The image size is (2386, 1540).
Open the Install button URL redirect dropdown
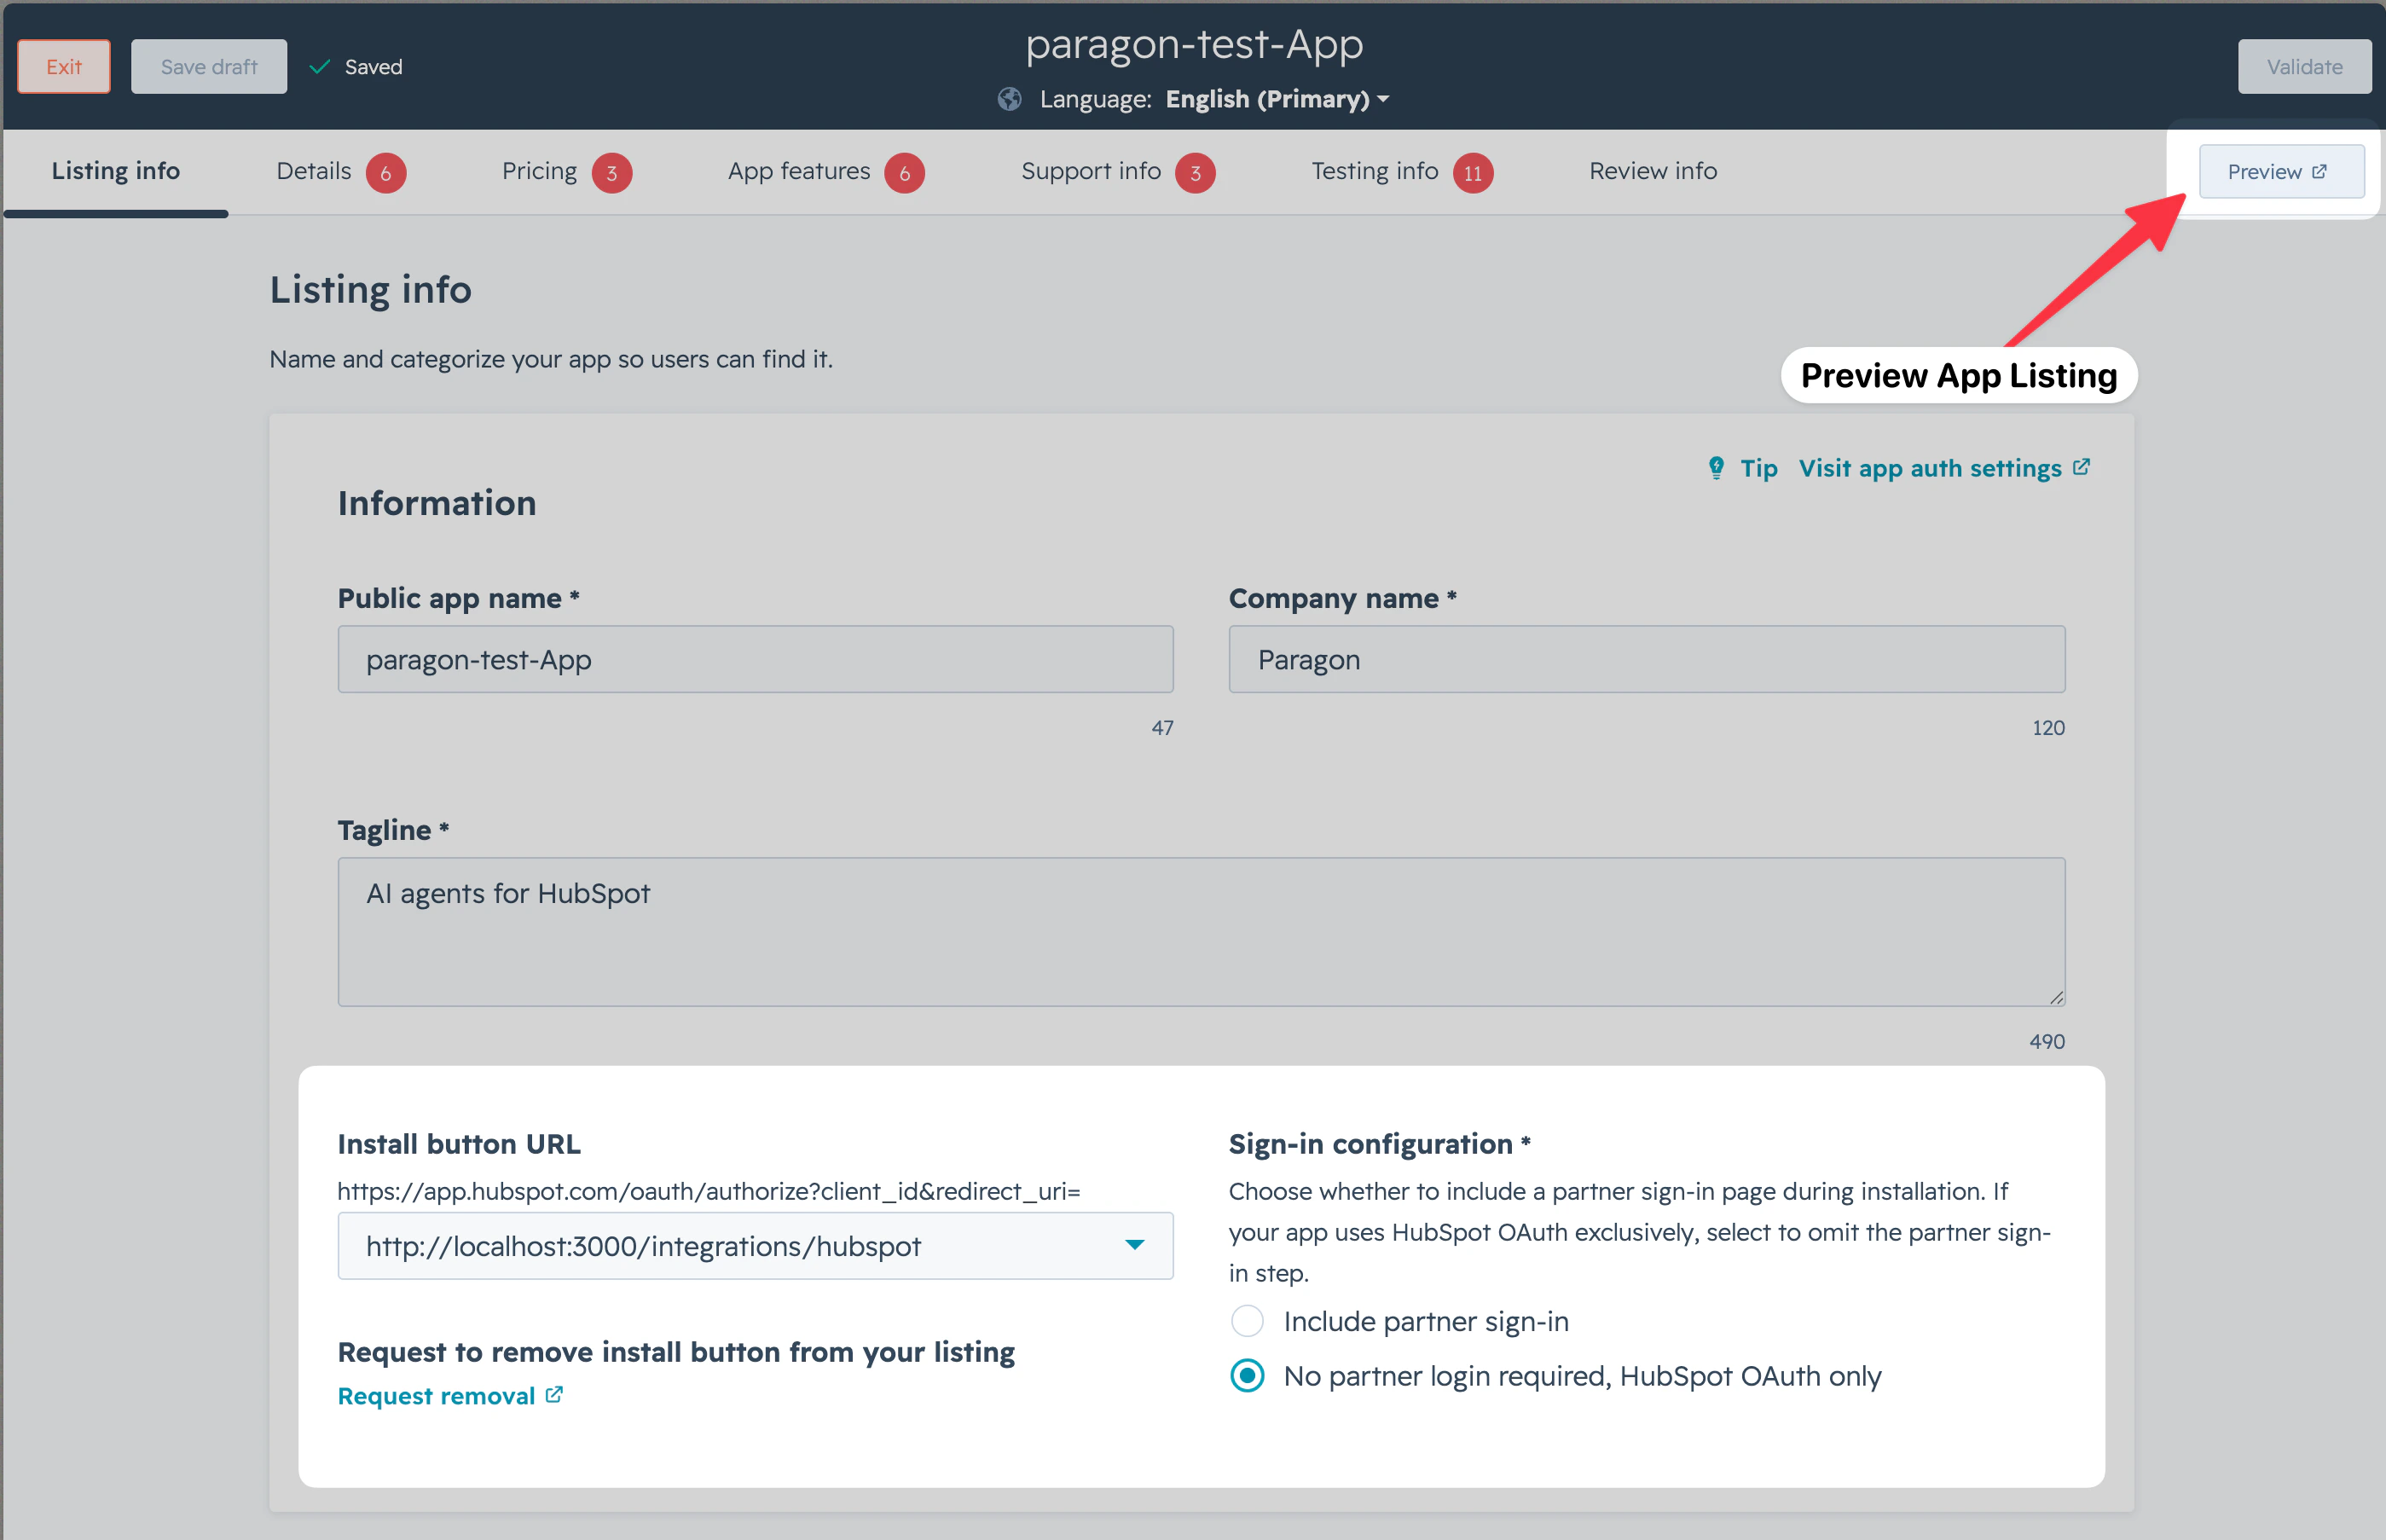click(756, 1246)
